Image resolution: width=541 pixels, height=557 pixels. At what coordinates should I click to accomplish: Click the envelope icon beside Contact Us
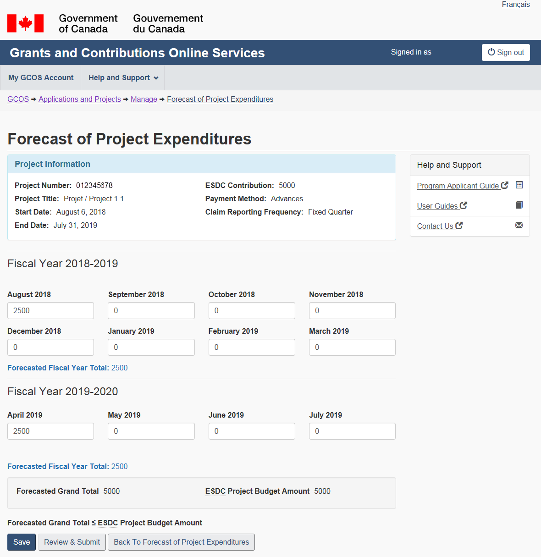[x=519, y=225]
